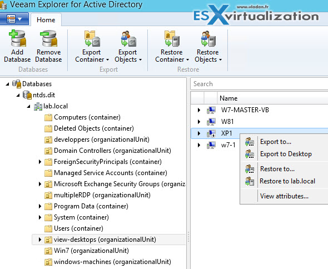Screen dimensions: 328x269
Task: Open the Export Container dropdown arrow
Action: pos(107,59)
